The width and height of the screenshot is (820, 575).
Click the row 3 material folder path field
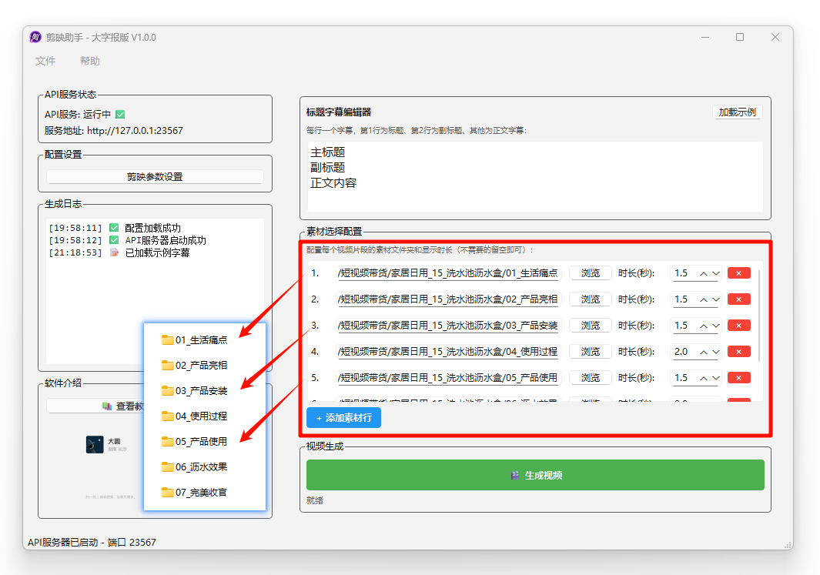coord(448,326)
